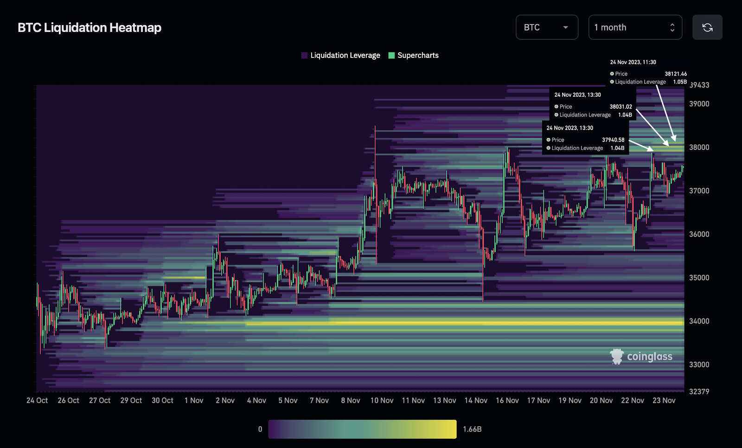Open the 1 month timeframe selector

pos(635,27)
